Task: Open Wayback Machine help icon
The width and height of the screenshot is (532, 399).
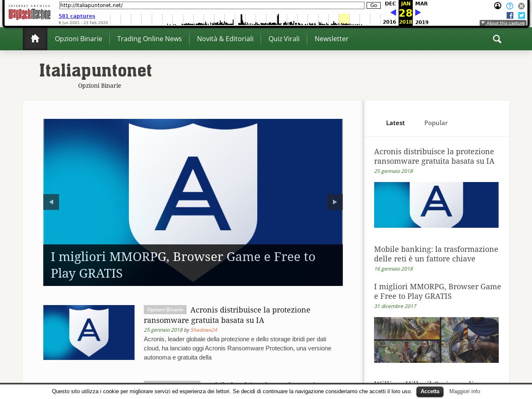Action: 510,6
